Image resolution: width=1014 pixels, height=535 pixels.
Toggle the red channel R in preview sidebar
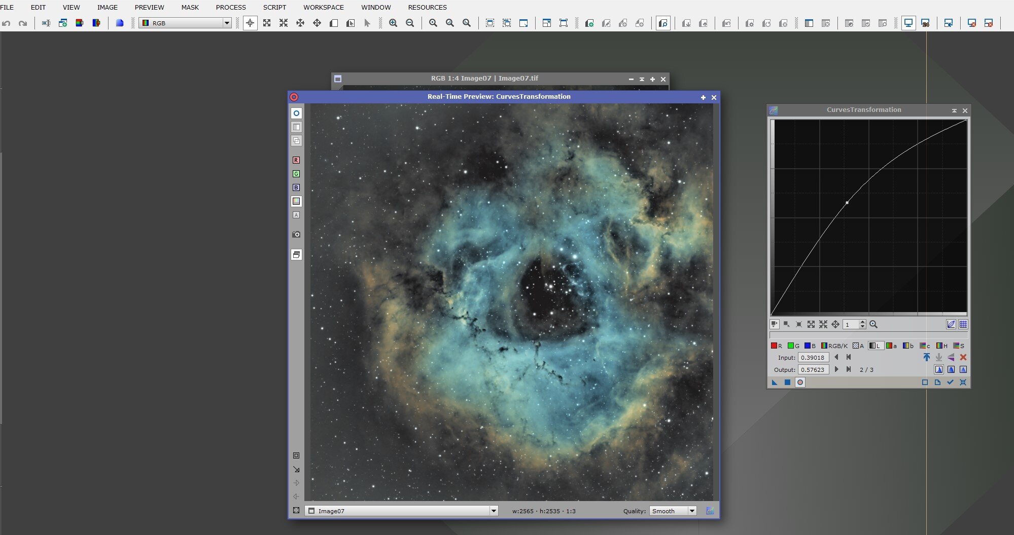click(296, 160)
